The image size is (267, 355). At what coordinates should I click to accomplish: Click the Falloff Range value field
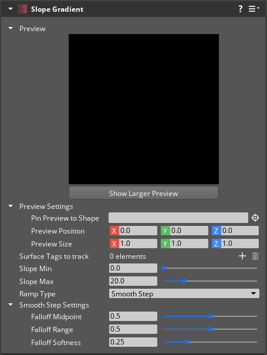(133, 329)
